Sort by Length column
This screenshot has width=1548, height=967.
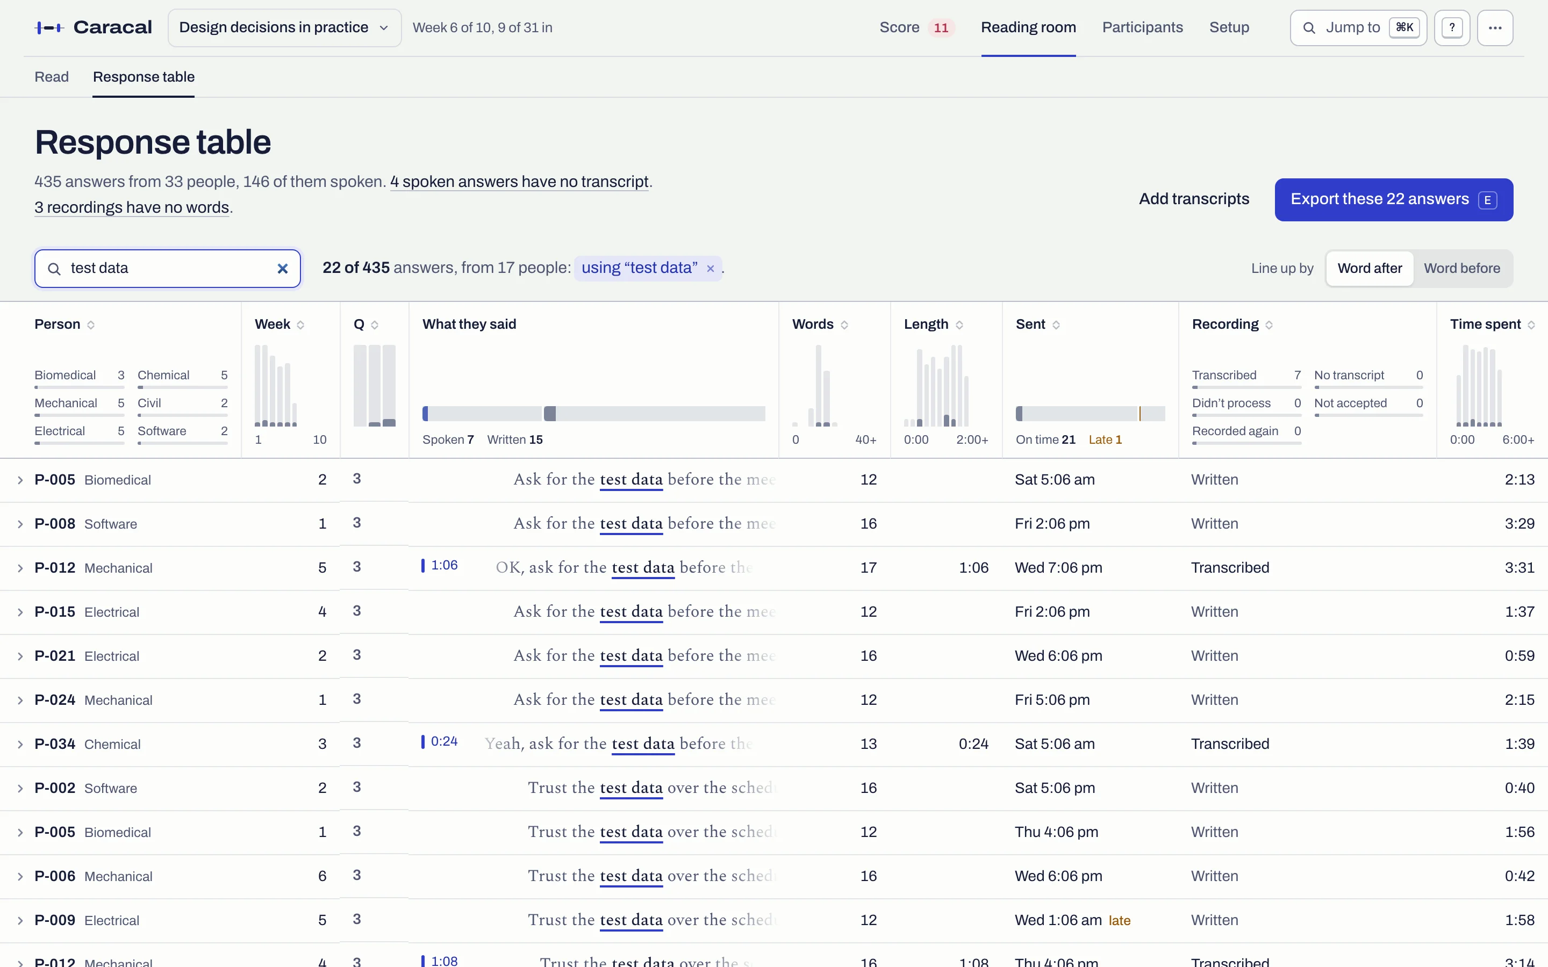pos(933,324)
